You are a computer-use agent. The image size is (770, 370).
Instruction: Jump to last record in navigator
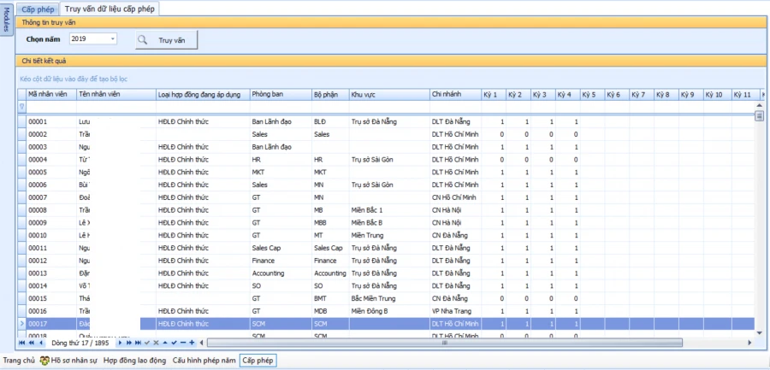(x=138, y=343)
